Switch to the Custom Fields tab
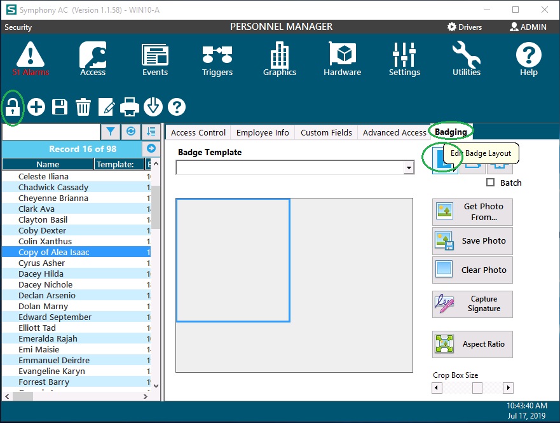 pyautogui.click(x=326, y=132)
